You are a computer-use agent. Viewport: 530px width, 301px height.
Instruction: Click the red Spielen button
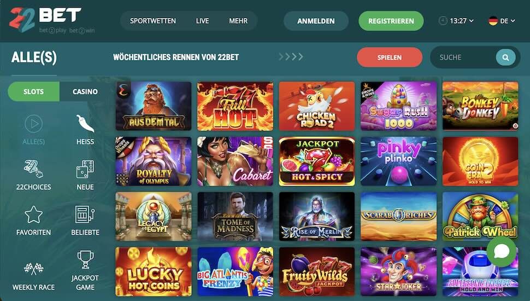point(390,57)
